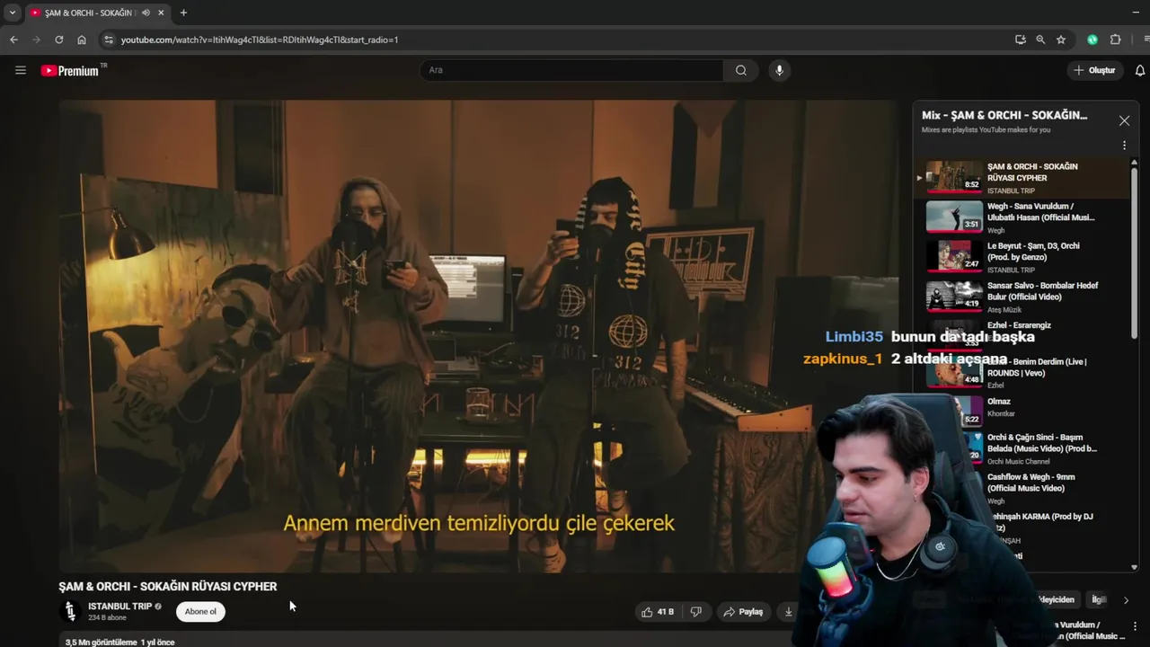1150x647 pixels.
Task: Share video with Paylaş button
Action: pos(743,612)
